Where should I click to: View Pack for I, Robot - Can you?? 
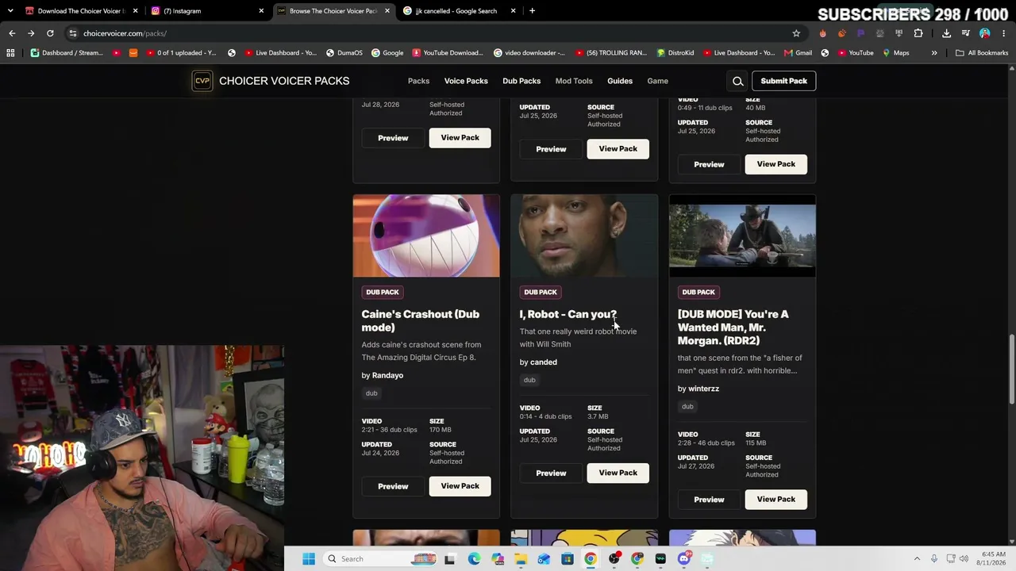(x=618, y=473)
